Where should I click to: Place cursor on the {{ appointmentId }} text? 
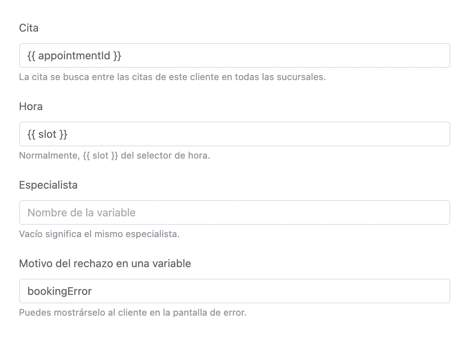pos(75,56)
